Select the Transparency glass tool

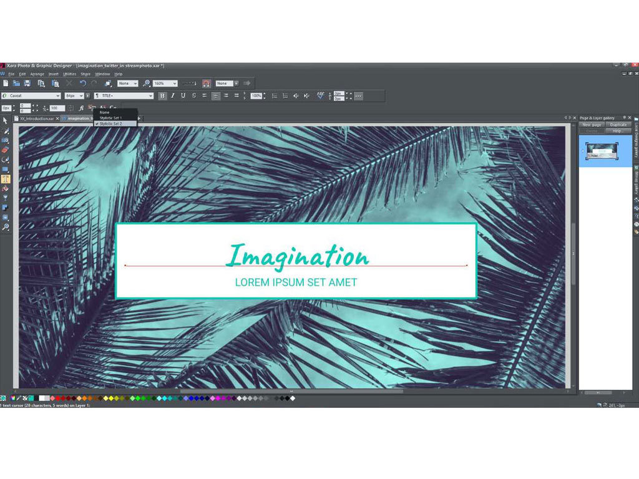point(5,198)
